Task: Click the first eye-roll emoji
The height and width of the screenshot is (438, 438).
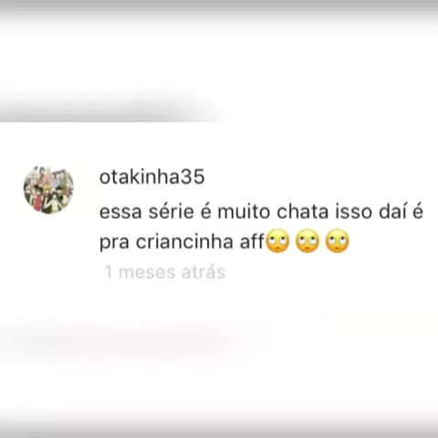Action: coord(277,242)
